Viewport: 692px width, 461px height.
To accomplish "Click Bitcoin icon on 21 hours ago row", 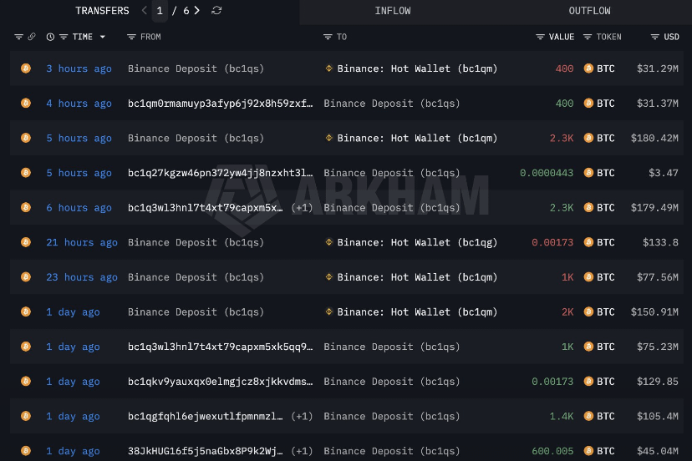I will pyautogui.click(x=26, y=242).
